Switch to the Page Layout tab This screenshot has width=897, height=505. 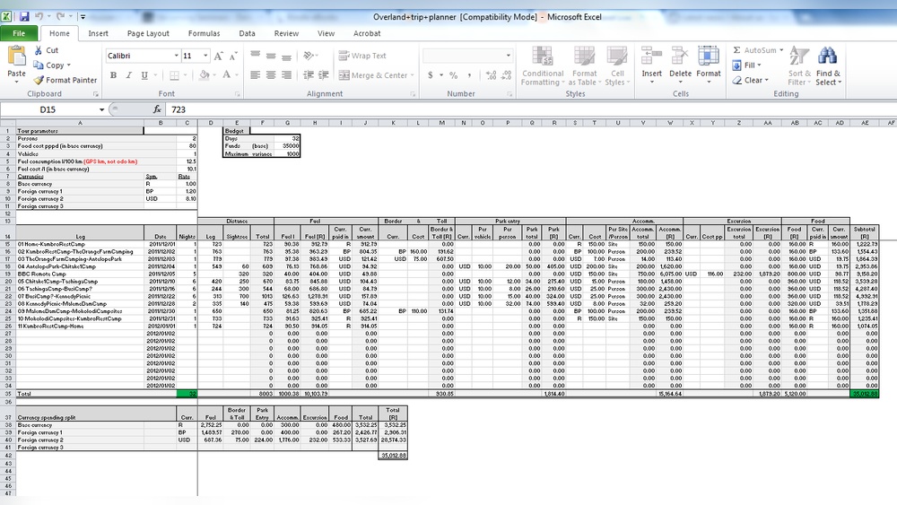(148, 33)
